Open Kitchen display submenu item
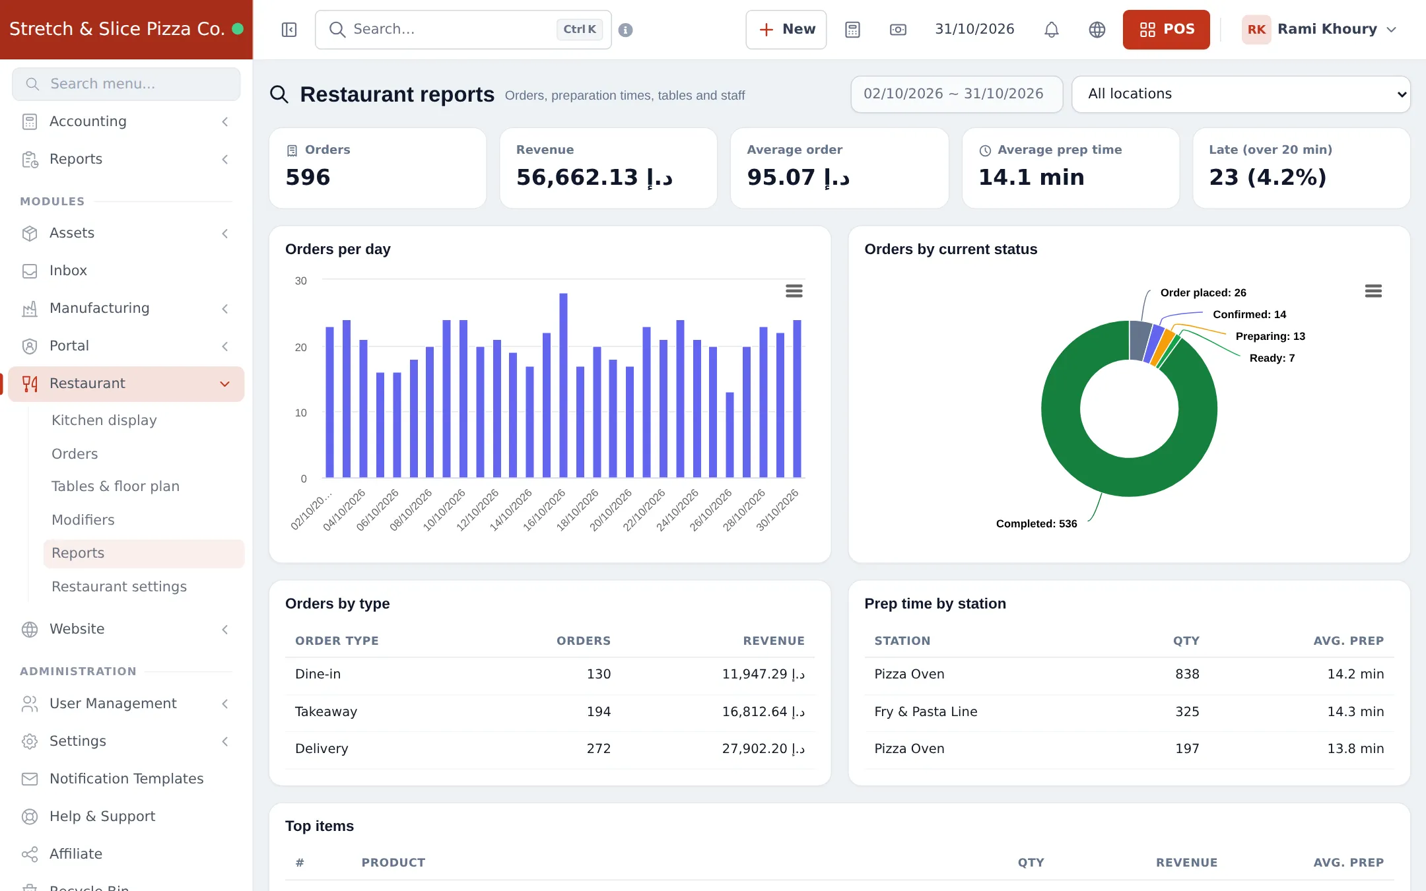The height and width of the screenshot is (891, 1426). tap(104, 420)
